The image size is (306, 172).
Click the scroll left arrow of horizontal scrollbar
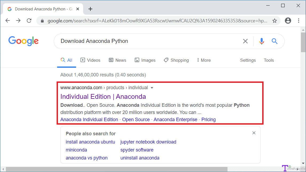[3, 169]
